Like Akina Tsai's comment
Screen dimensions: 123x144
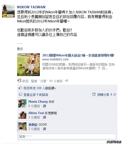point(44,117)
